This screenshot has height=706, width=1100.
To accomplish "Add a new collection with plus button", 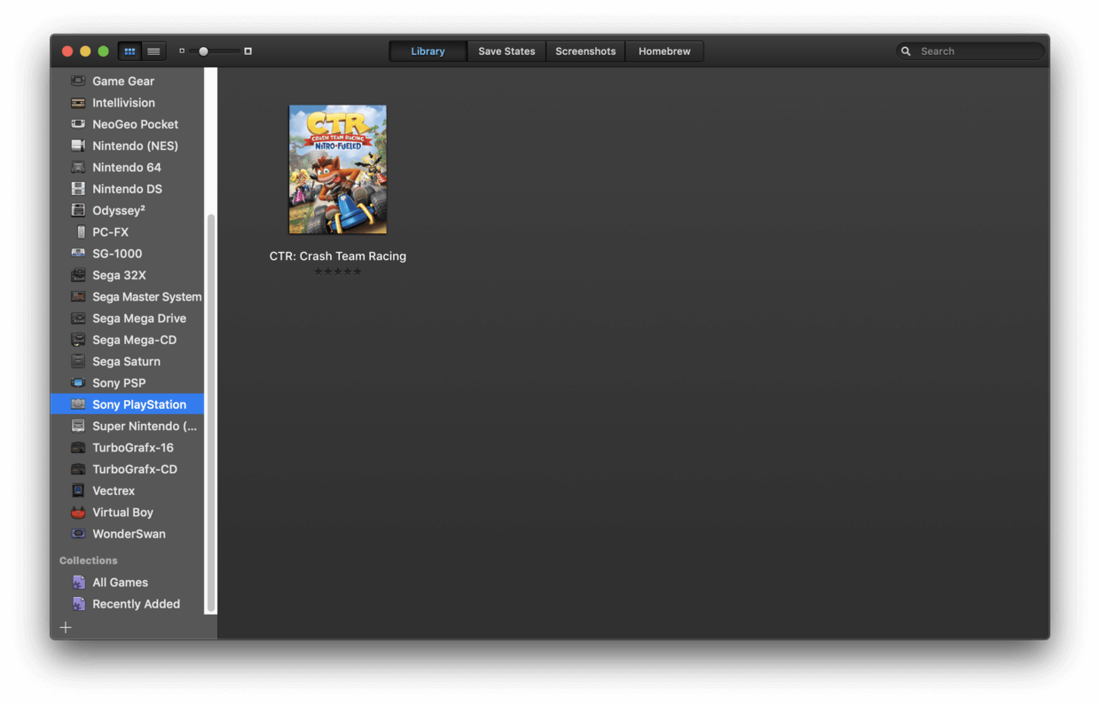I will [x=66, y=628].
